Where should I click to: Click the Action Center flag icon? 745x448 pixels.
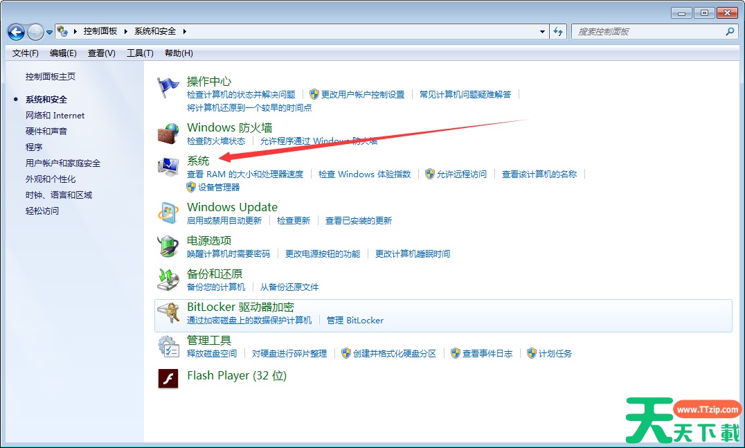168,87
